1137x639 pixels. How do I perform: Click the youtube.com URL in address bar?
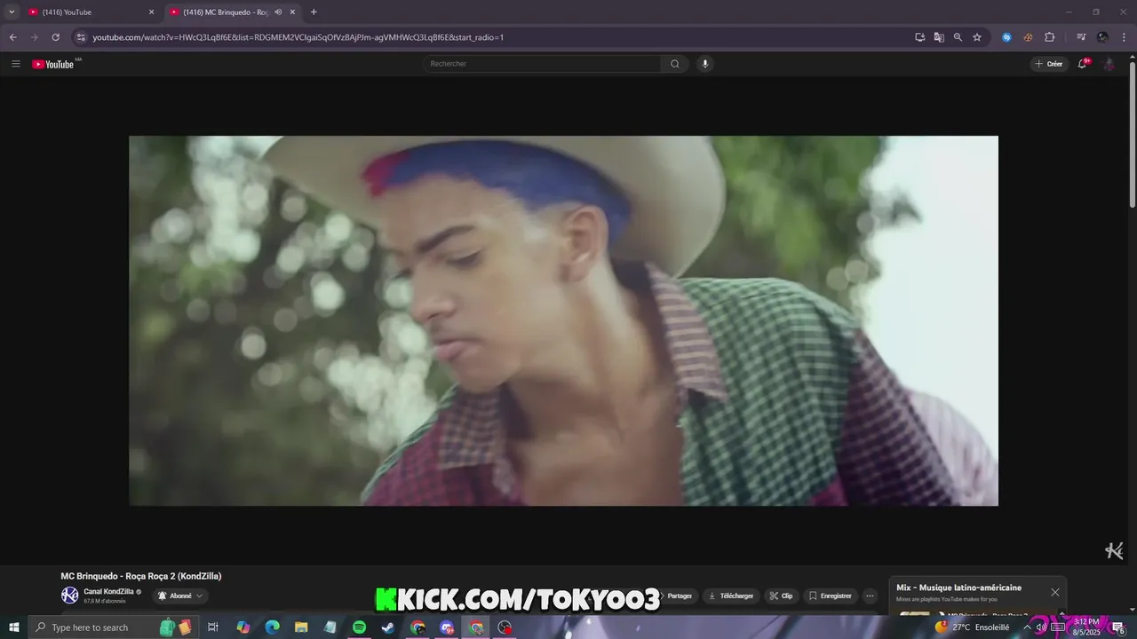point(298,37)
